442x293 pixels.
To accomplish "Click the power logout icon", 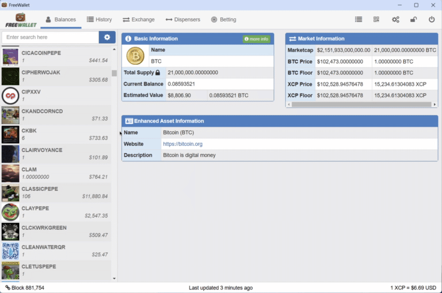I will (431, 19).
